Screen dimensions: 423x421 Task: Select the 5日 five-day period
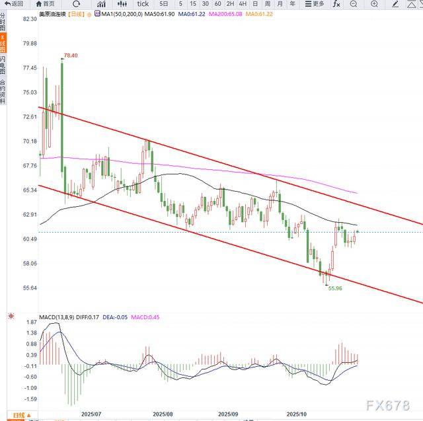[163, 4]
